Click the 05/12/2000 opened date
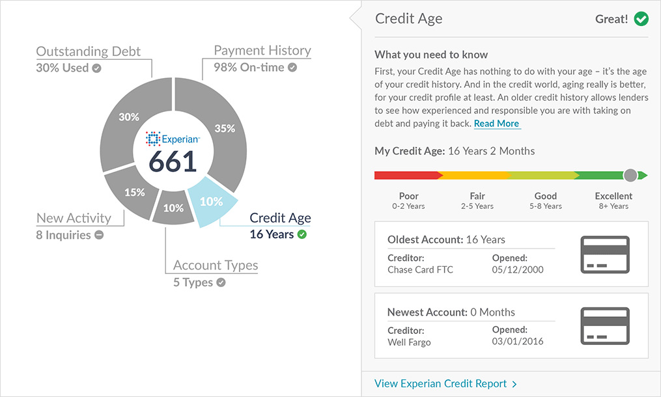This screenshot has height=397, width=661. (518, 269)
